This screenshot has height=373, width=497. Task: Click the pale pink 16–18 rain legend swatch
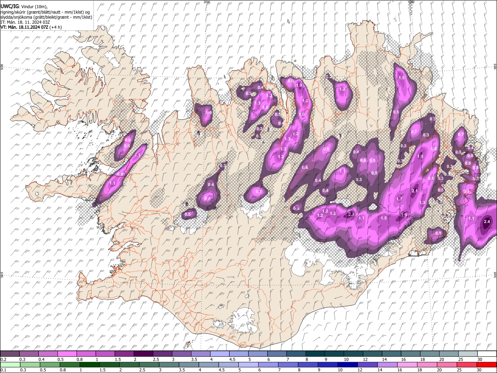coord(407,365)
